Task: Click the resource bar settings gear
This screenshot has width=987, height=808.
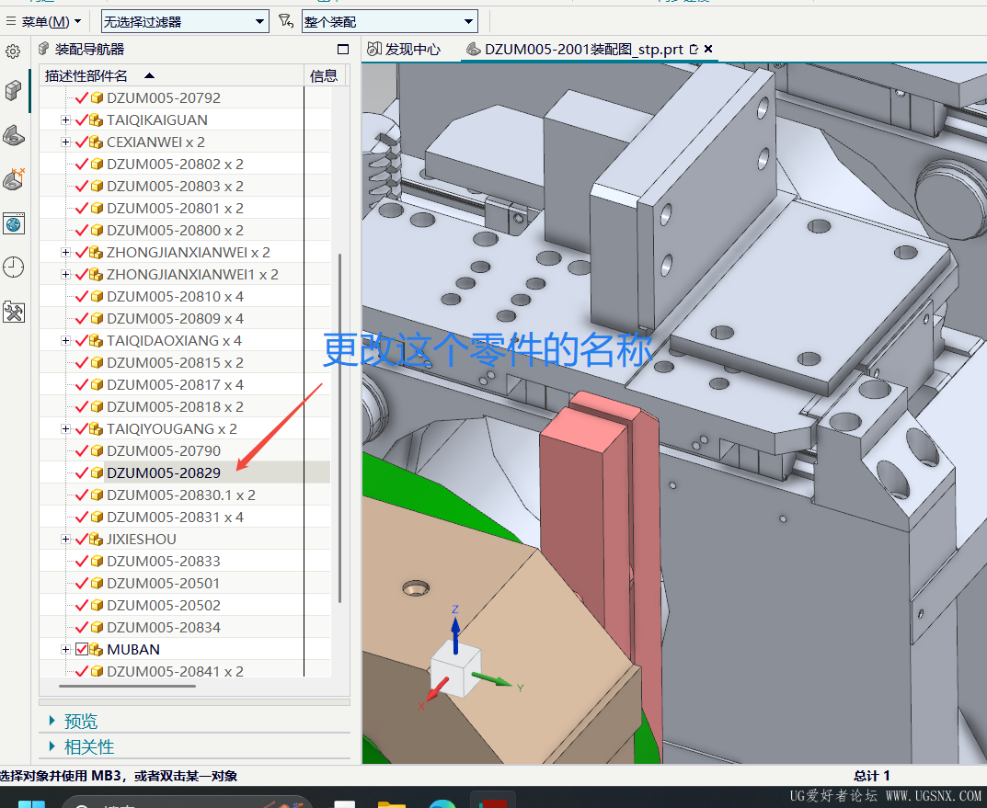Action: coord(13,51)
